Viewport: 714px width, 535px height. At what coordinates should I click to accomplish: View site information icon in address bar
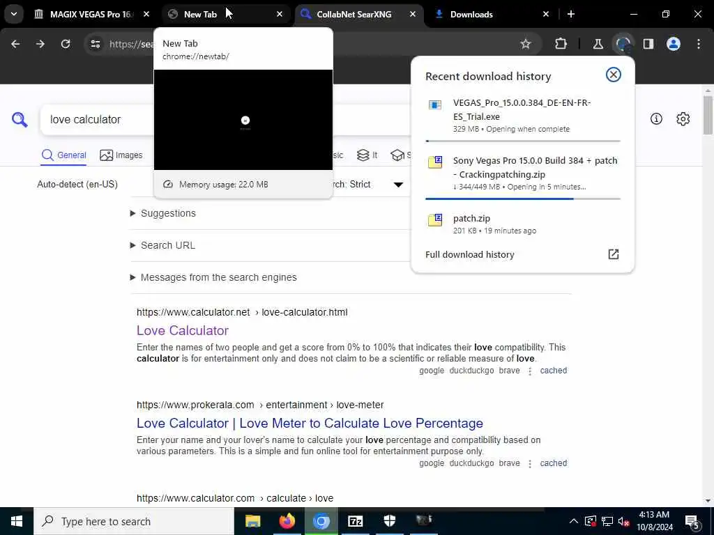click(x=95, y=44)
